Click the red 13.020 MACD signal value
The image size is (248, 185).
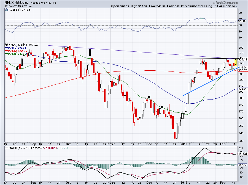(51, 148)
